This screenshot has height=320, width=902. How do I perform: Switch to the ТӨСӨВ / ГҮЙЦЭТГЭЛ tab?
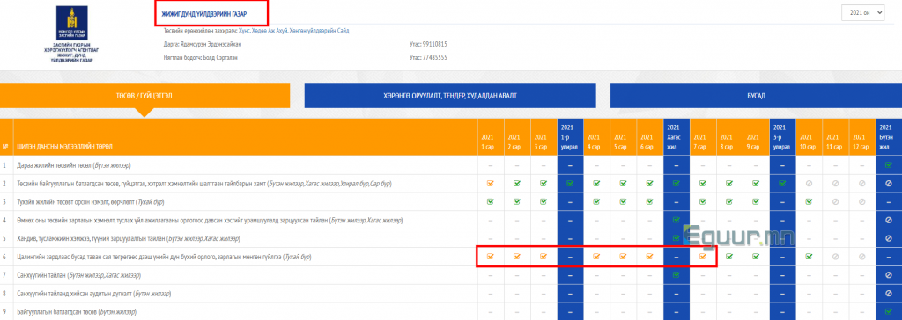145,95
